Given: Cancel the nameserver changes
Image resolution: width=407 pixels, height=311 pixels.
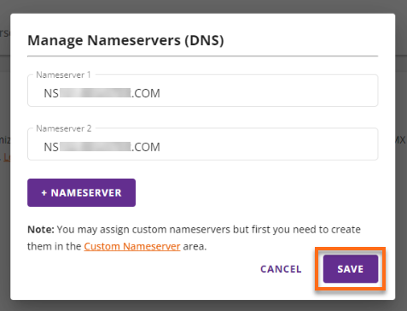Looking at the screenshot, I should tap(281, 269).
